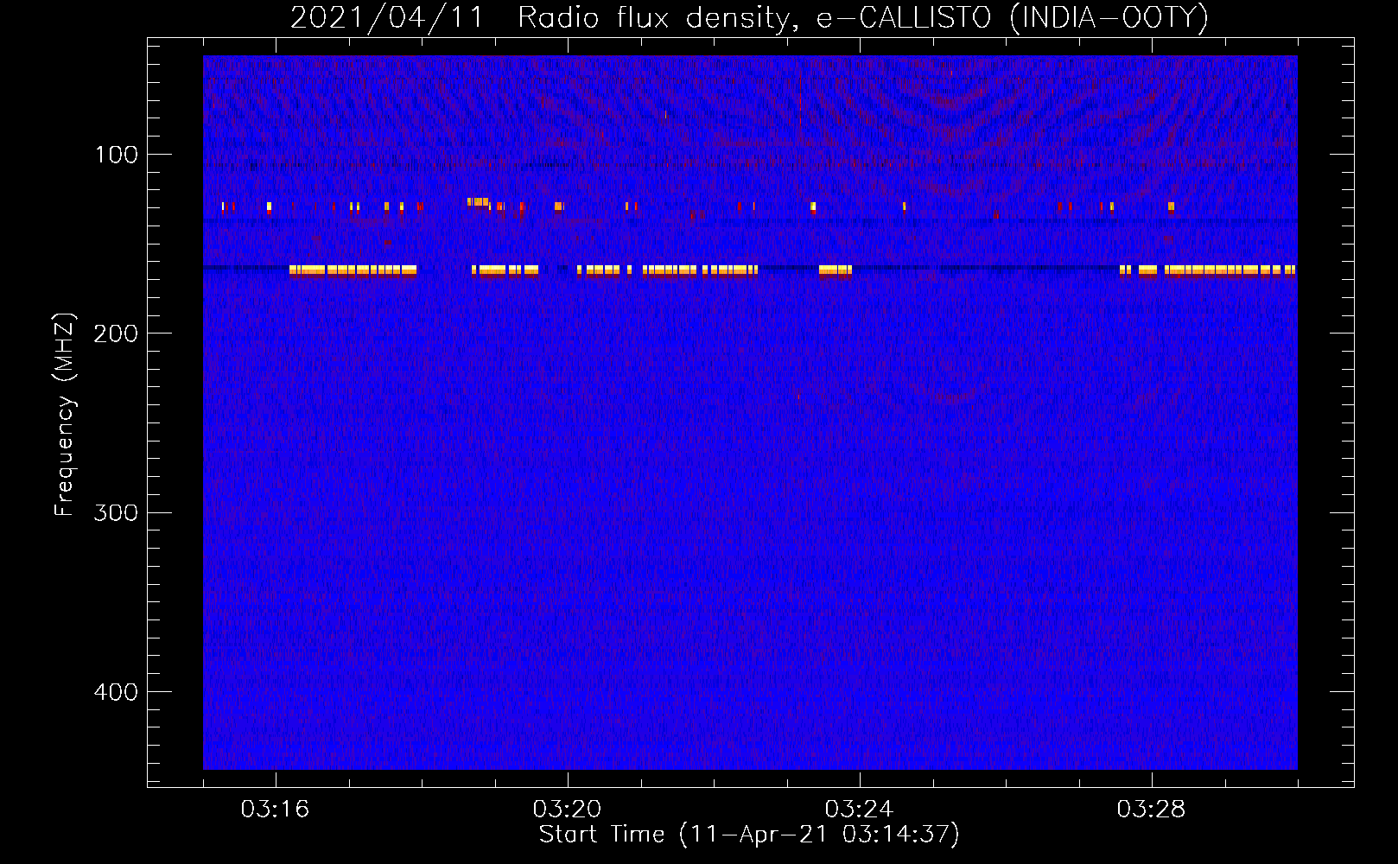Click the "03:16" time tick label
This screenshot has width=1398, height=864.
pyautogui.click(x=275, y=810)
